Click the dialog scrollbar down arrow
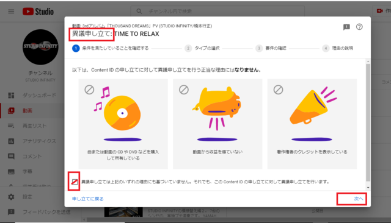391x223 pixels. pyautogui.click(x=368, y=188)
